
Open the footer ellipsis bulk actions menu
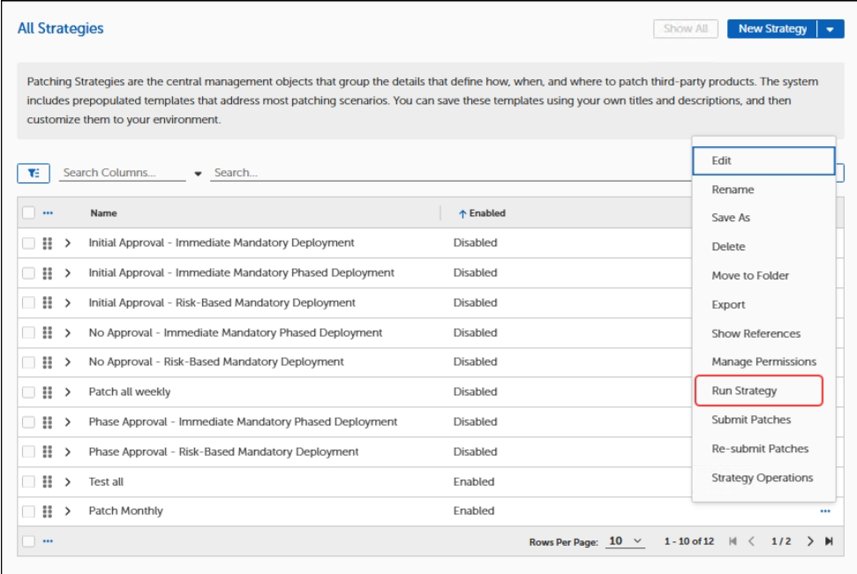48,541
